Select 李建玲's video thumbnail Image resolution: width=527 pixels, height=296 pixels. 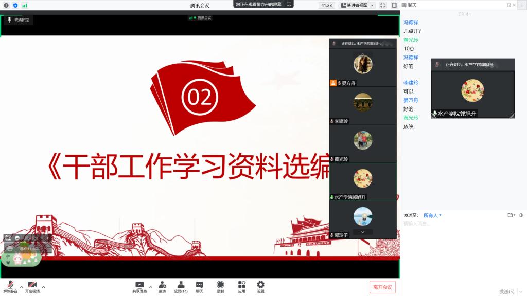tap(363, 105)
